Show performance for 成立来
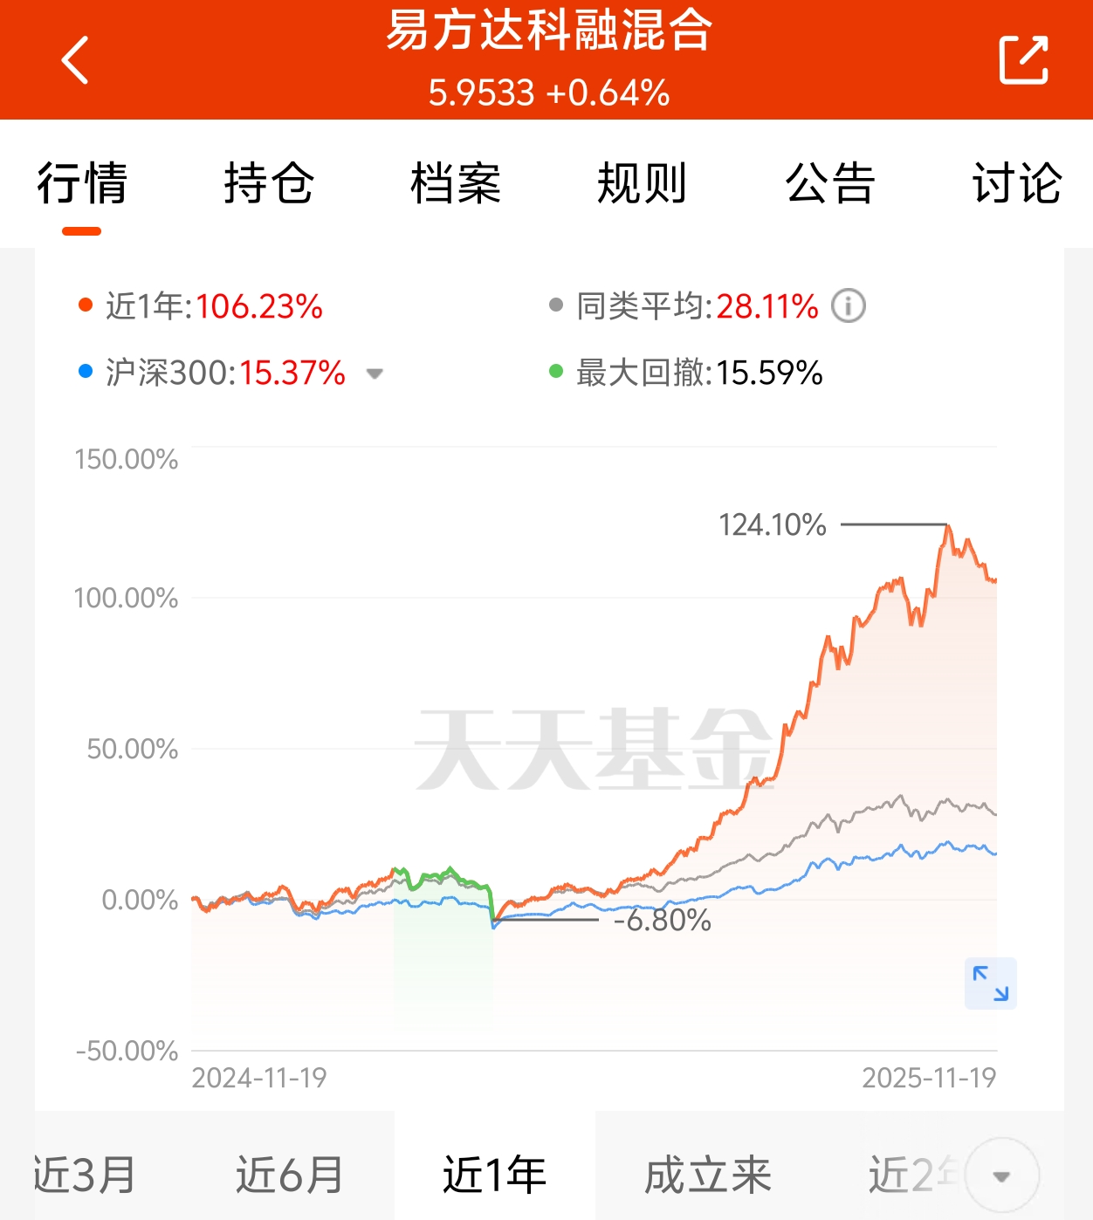Screen dimensions: 1093x1220 (x=708, y=1175)
